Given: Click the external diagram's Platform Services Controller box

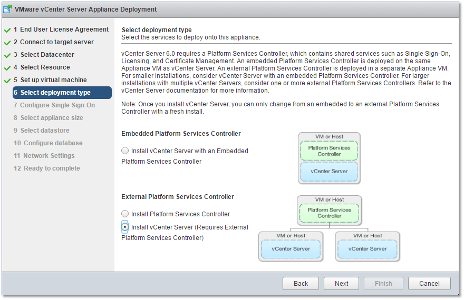Looking at the screenshot, I should (330, 213).
